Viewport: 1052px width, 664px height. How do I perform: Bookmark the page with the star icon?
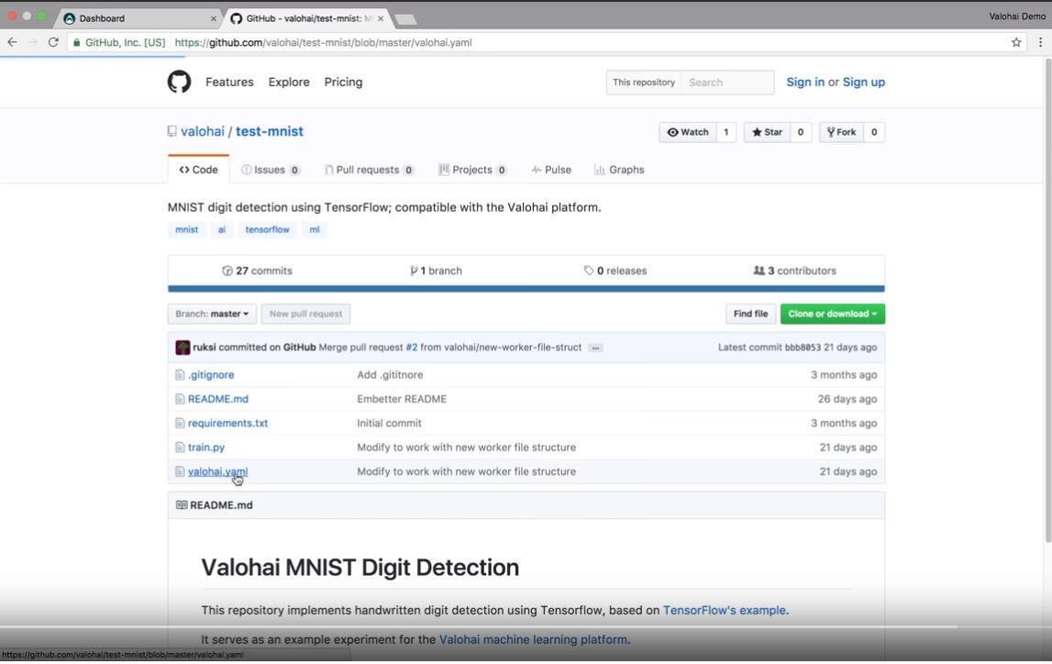(x=1016, y=42)
